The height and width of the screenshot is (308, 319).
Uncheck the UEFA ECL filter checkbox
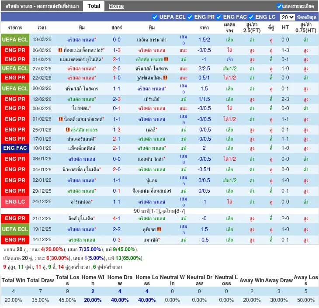click(155, 17)
